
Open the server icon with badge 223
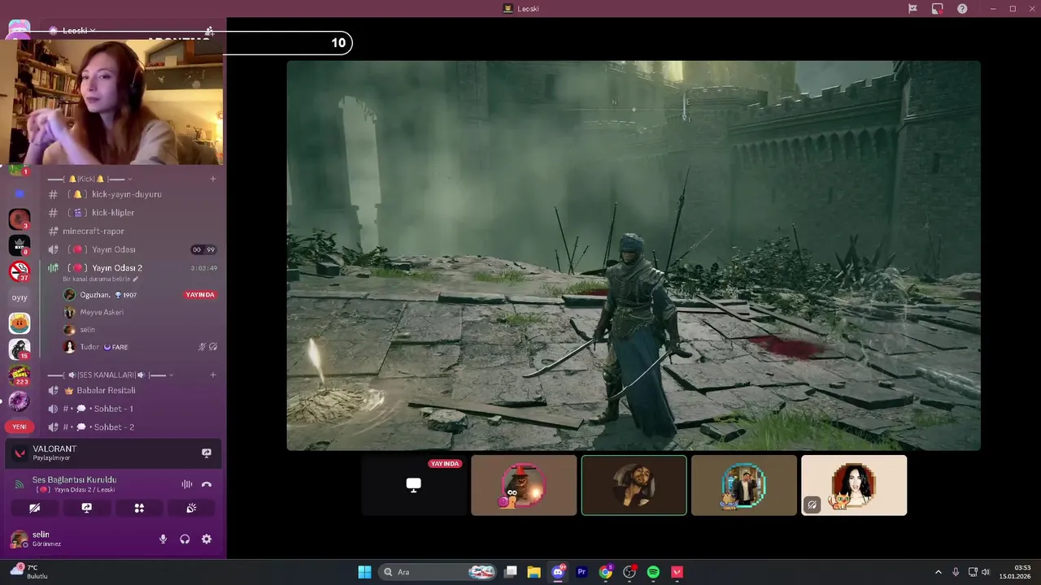[20, 375]
